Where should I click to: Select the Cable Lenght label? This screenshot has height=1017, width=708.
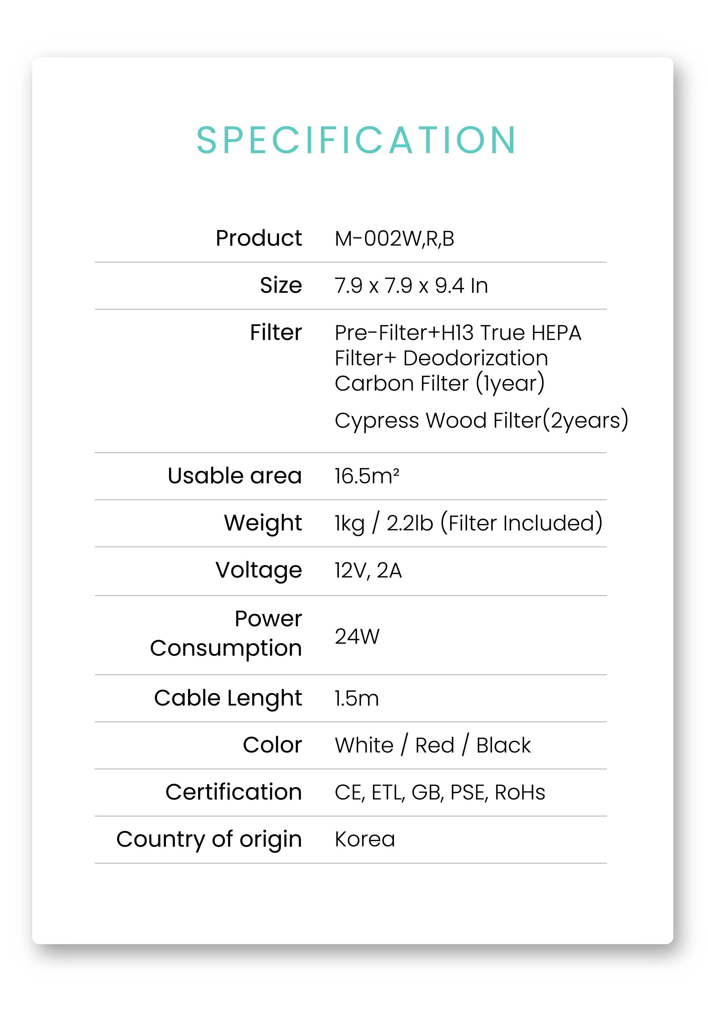(228, 699)
